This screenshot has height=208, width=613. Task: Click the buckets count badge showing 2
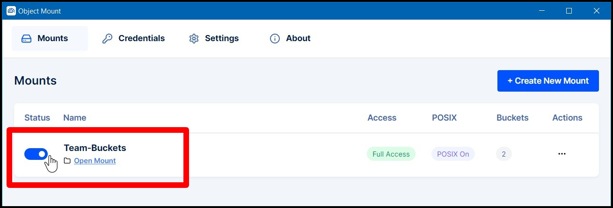pyautogui.click(x=504, y=154)
